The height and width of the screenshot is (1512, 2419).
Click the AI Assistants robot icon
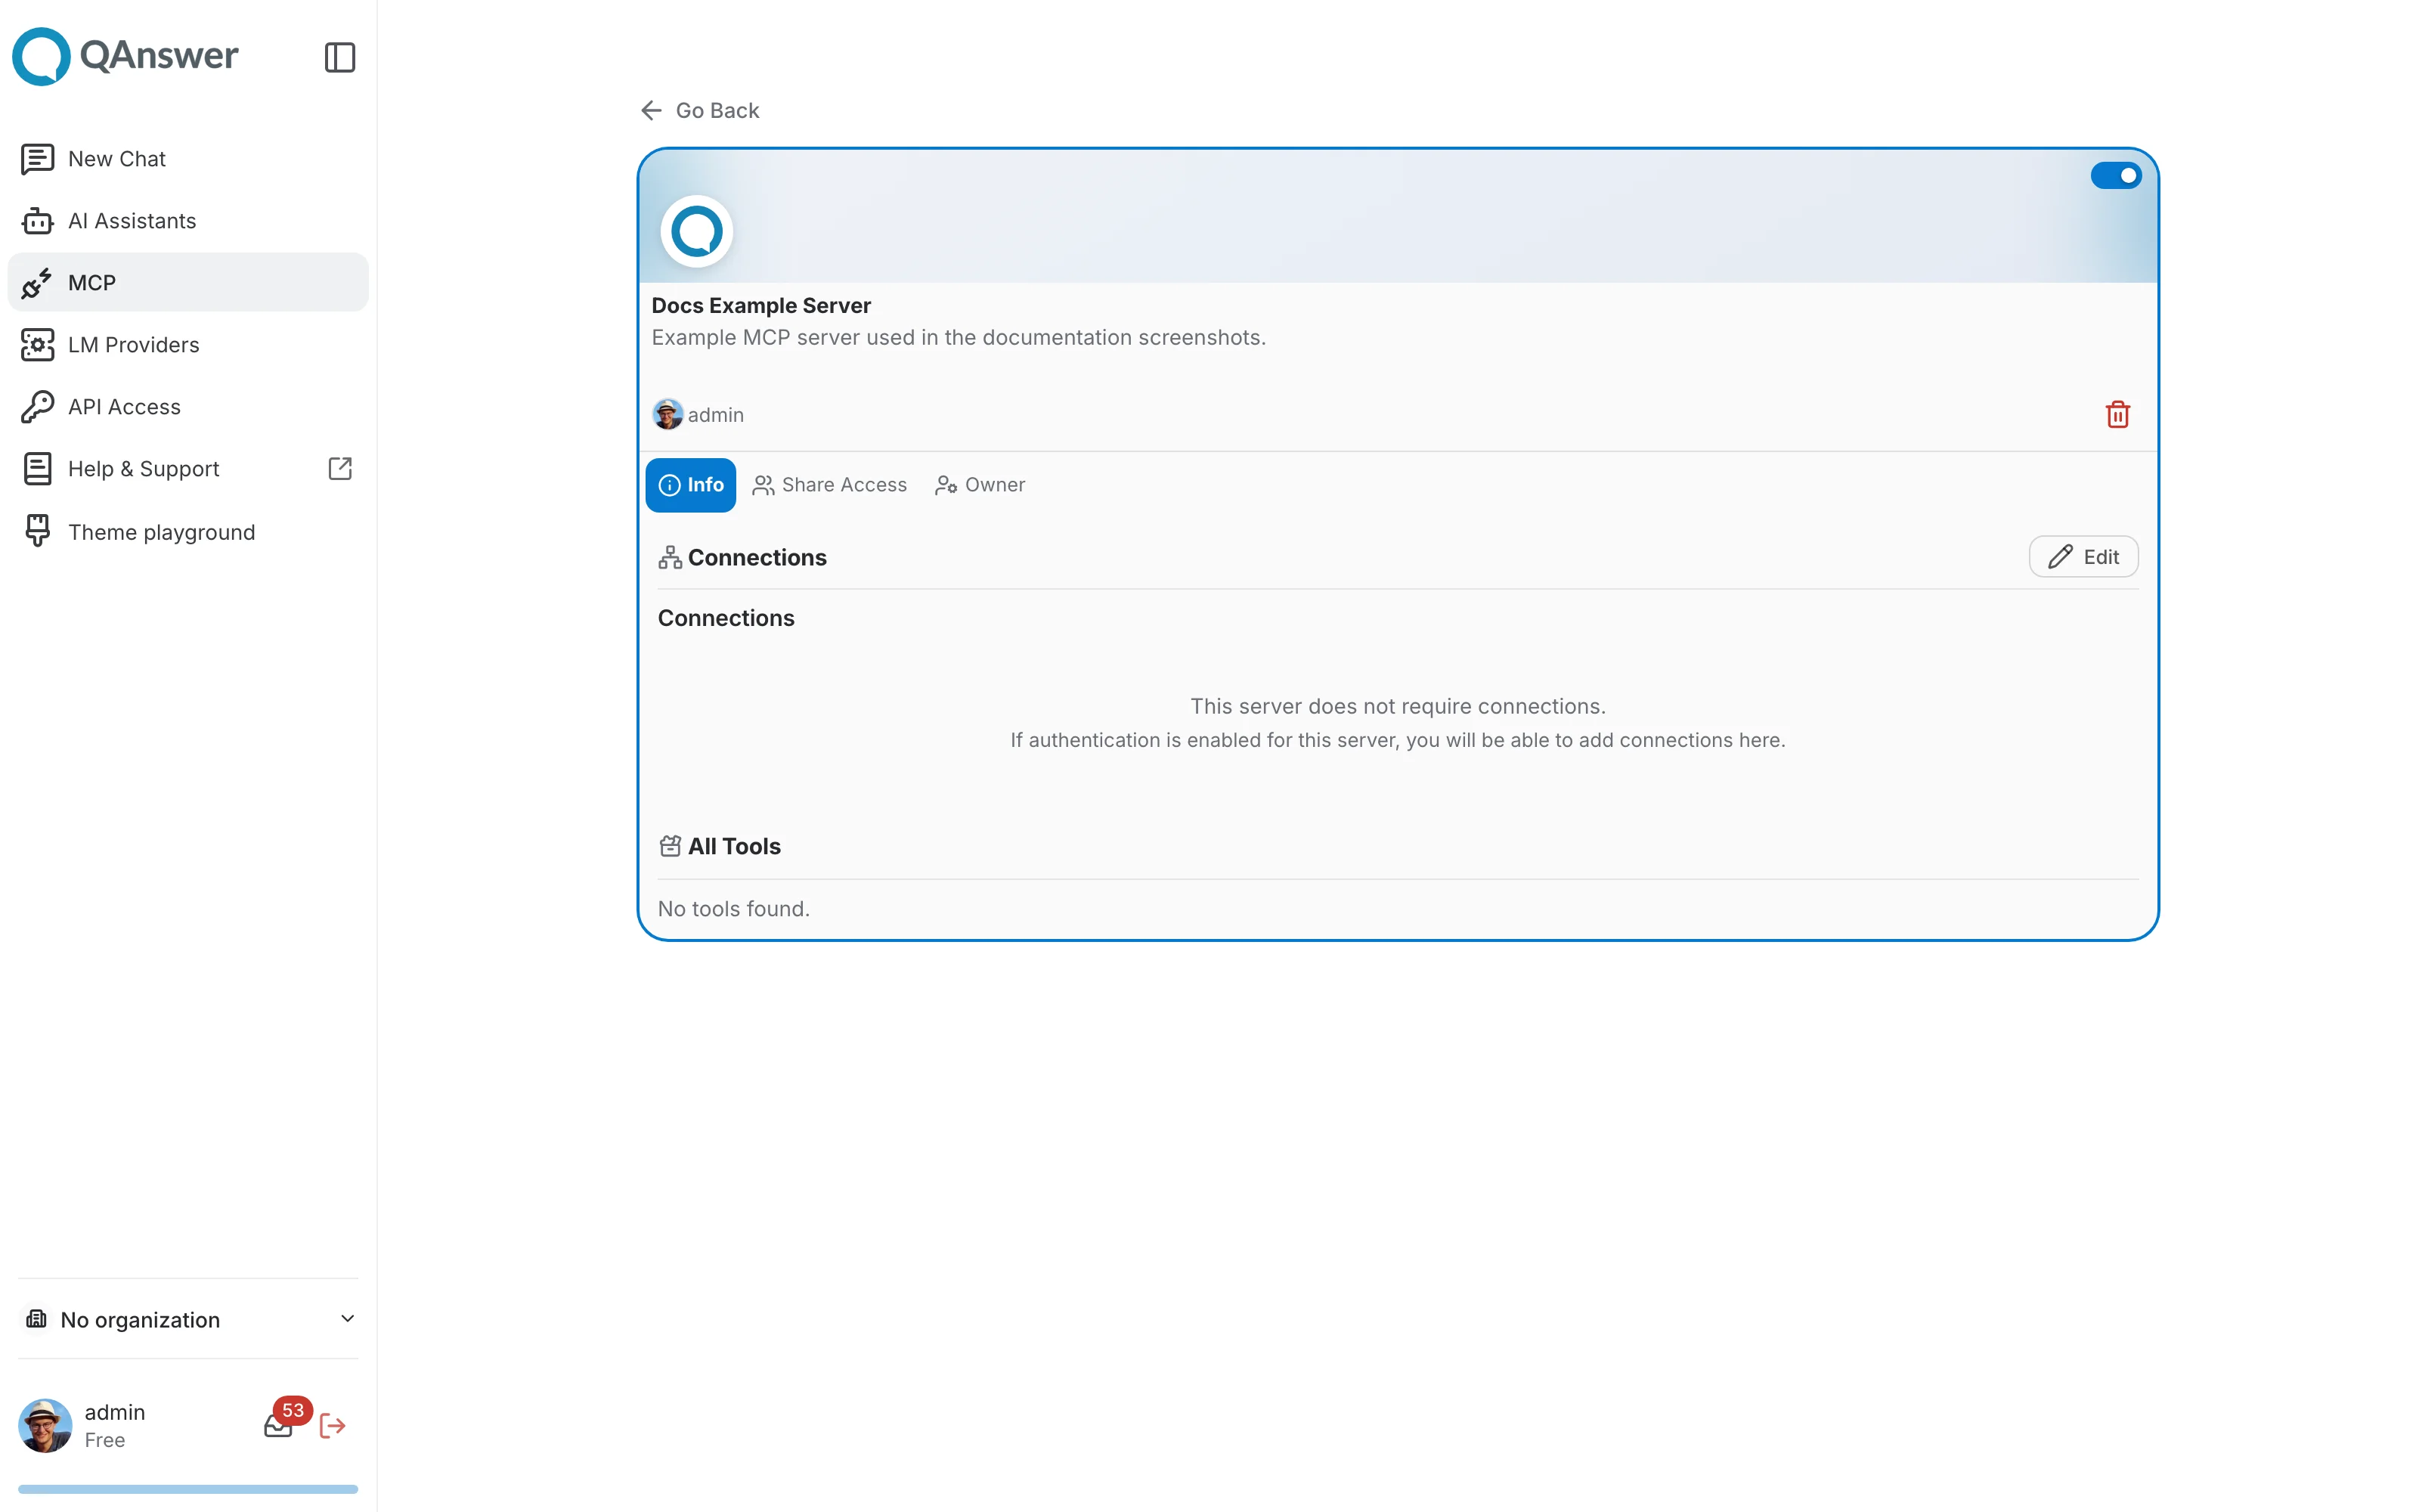[37, 221]
